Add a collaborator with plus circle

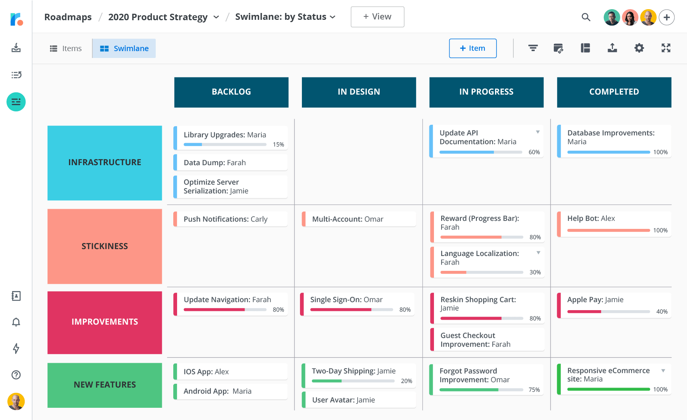[666, 17]
